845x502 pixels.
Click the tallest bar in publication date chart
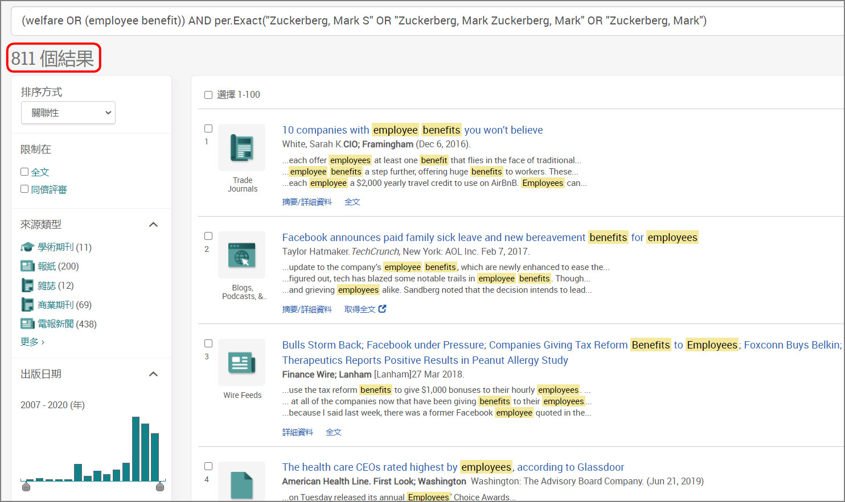click(x=136, y=449)
